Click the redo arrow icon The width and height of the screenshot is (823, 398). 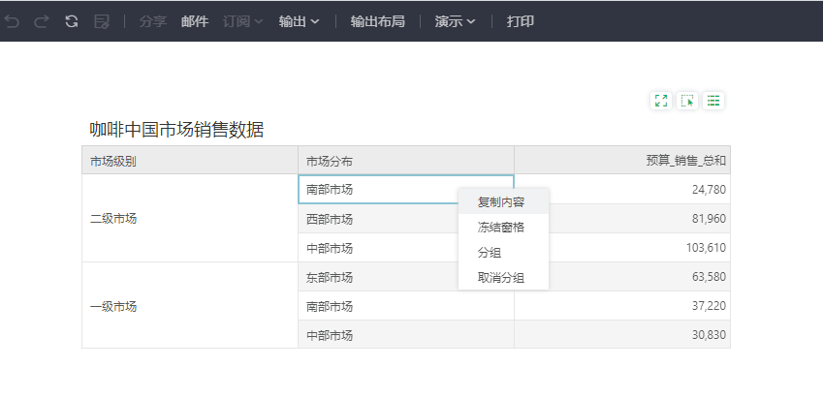pos(41,20)
